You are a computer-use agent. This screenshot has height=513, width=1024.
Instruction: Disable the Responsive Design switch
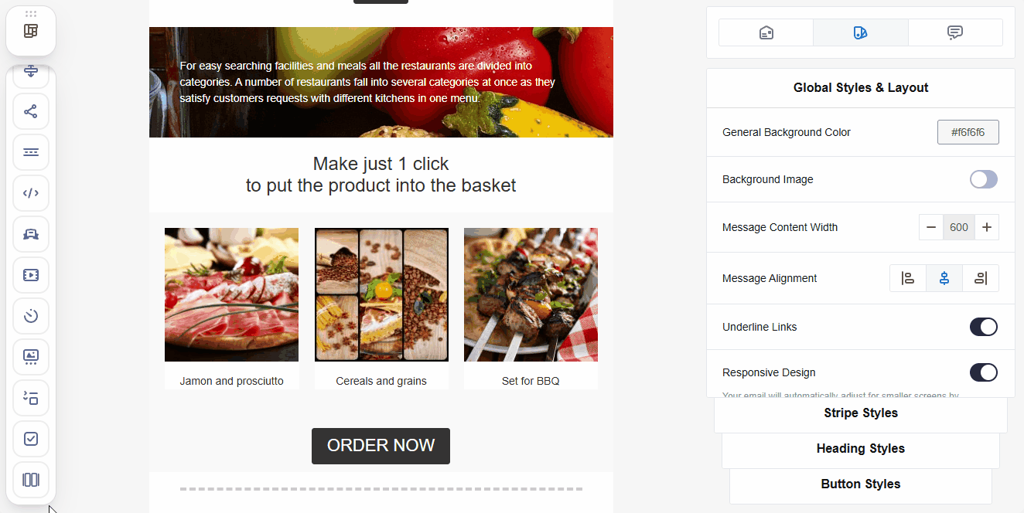coord(984,372)
